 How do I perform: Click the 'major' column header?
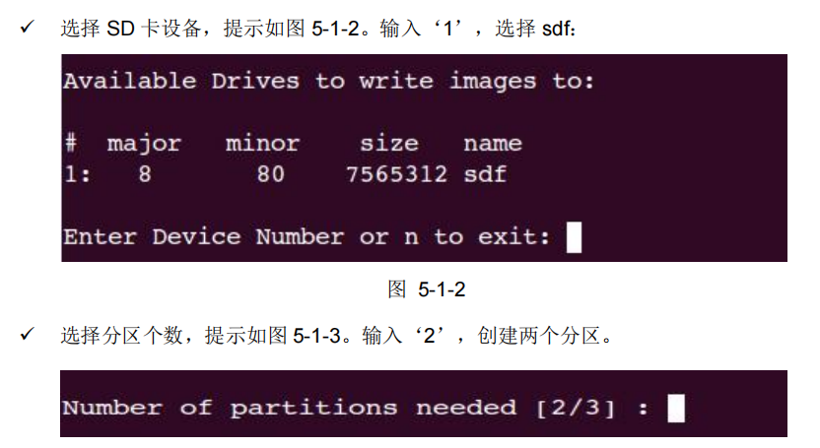pyautogui.click(x=144, y=144)
